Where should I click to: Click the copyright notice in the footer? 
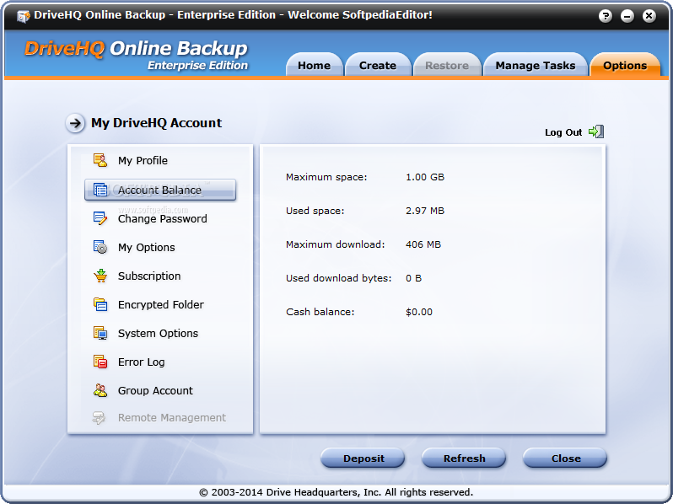click(336, 492)
